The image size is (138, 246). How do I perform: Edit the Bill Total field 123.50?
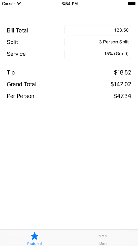coord(98,30)
